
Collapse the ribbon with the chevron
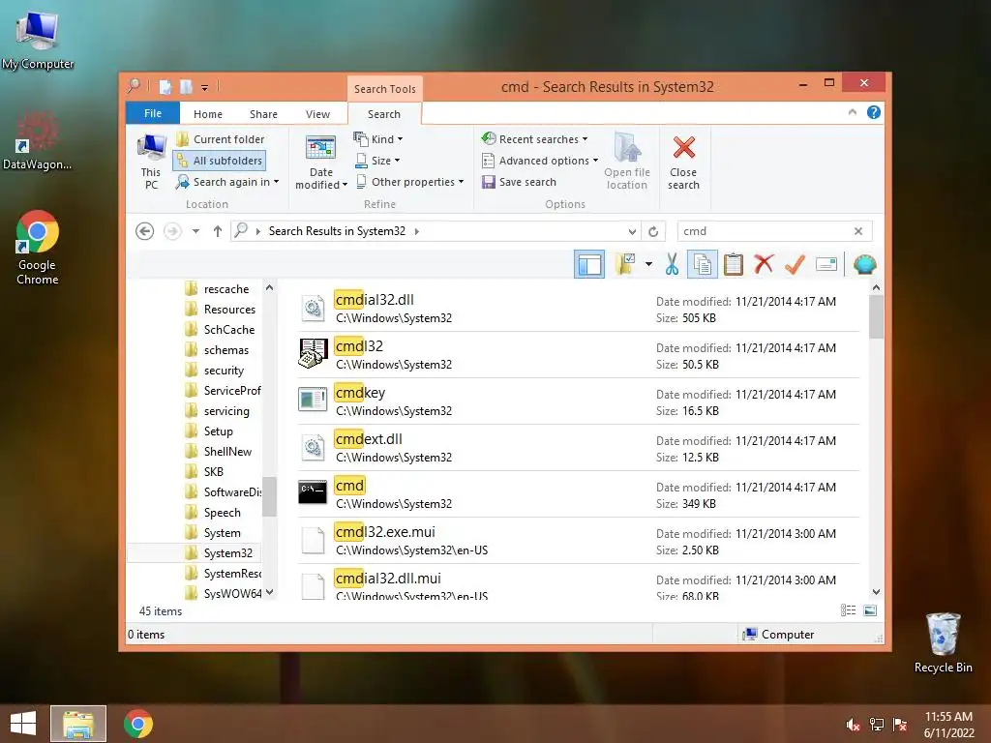click(x=852, y=112)
